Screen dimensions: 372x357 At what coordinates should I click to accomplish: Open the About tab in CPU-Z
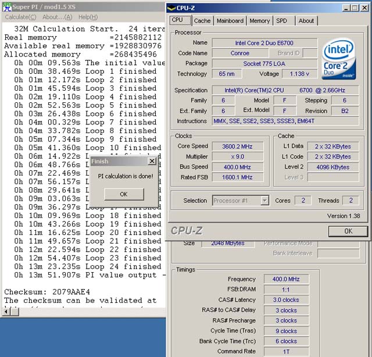pyautogui.click(x=306, y=21)
